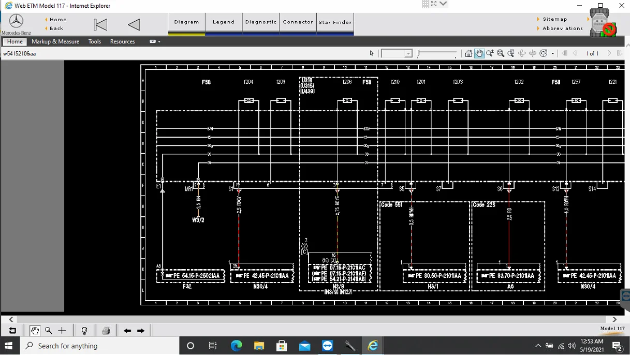The width and height of the screenshot is (630, 355).
Task: Select the magnifier tool in bottom toolbar
Action: 49,330
